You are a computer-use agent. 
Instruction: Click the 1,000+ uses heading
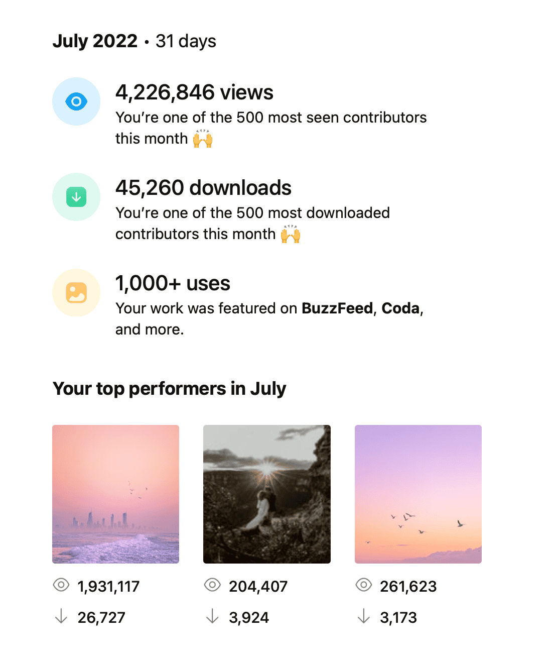(x=173, y=283)
